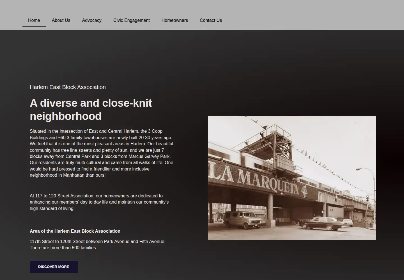View the La Marqueta historic photo
404x280 pixels.
292,178
